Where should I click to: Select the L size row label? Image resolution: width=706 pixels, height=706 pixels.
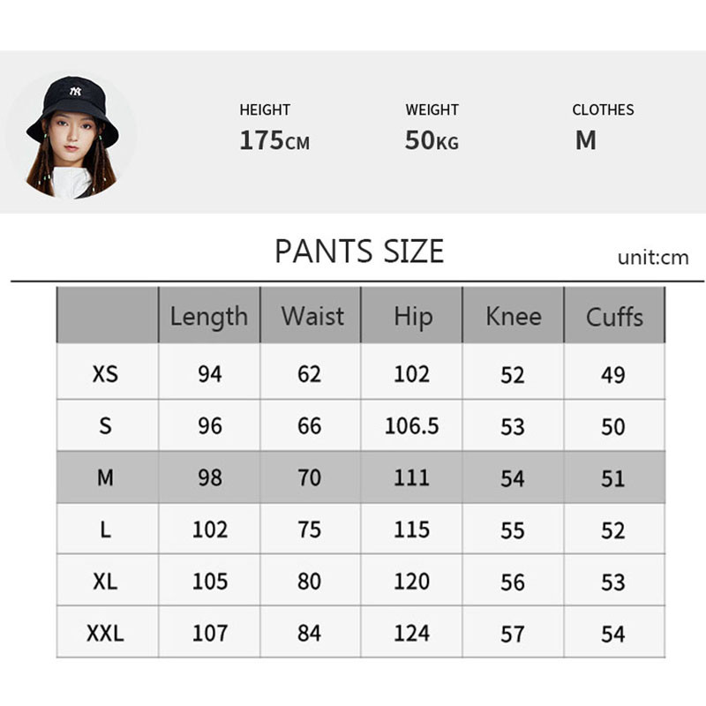pos(105,529)
